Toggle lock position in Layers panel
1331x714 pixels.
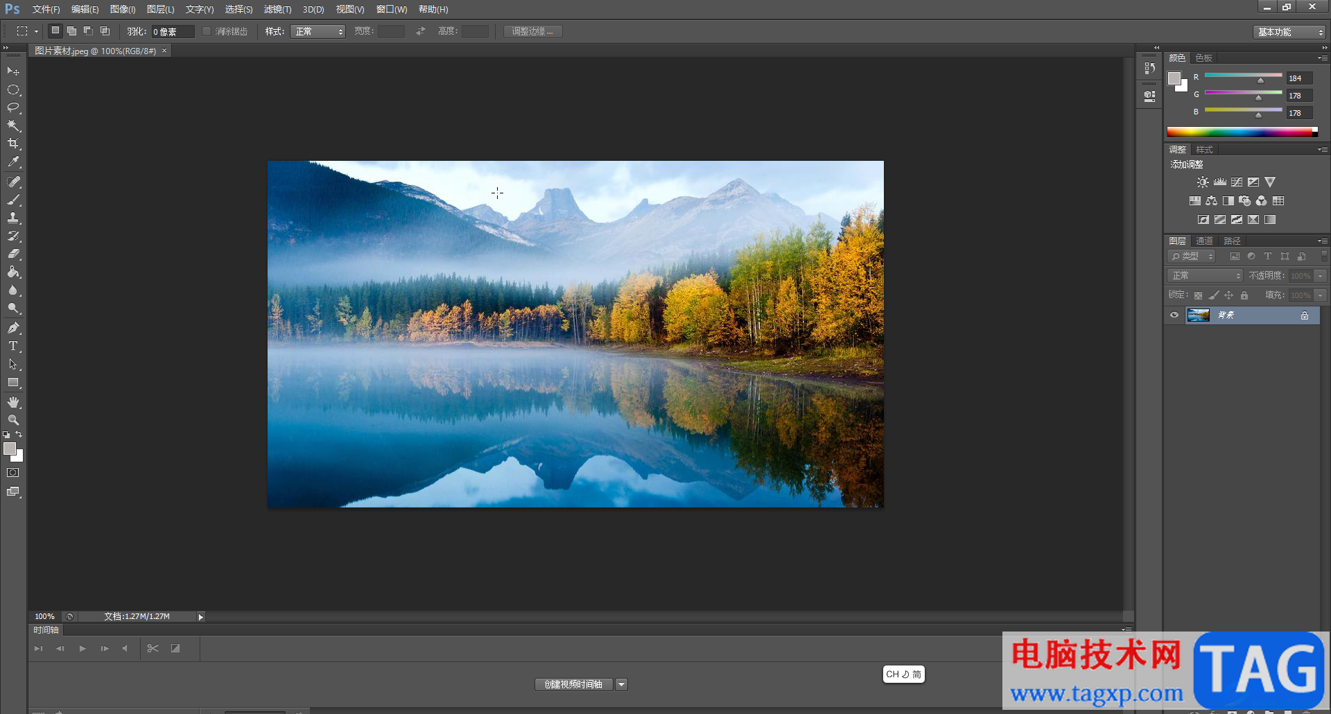(x=1228, y=295)
